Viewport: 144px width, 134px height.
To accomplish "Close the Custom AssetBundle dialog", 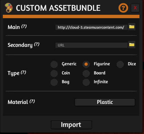I will tap(135, 8).
